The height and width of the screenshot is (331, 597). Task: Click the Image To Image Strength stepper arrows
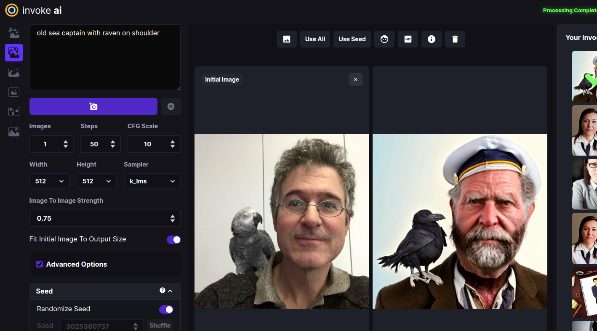[x=172, y=218]
